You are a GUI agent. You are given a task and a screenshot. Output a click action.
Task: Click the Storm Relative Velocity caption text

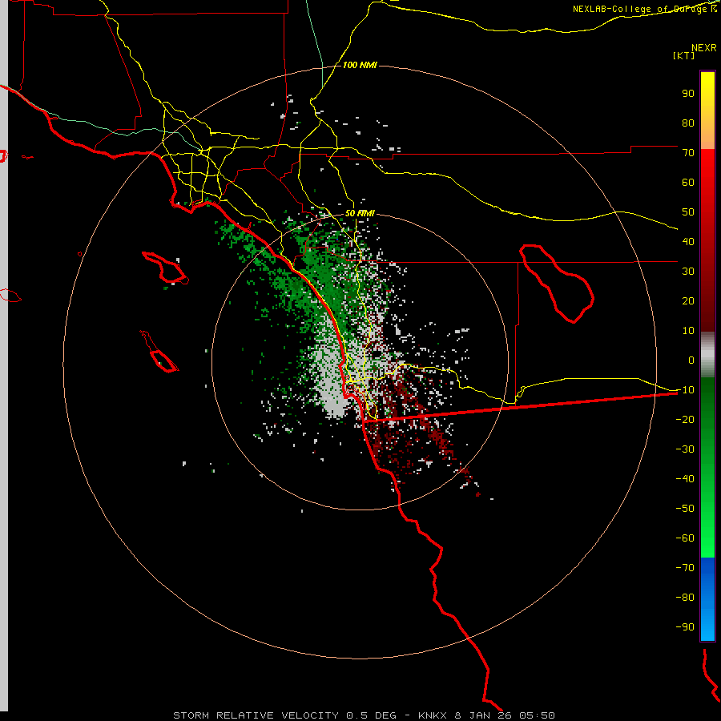tap(364, 715)
